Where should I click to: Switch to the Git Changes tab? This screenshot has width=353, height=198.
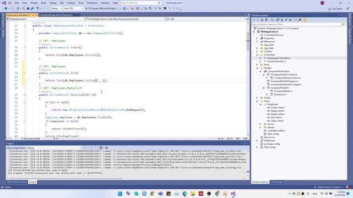[x=276, y=182]
